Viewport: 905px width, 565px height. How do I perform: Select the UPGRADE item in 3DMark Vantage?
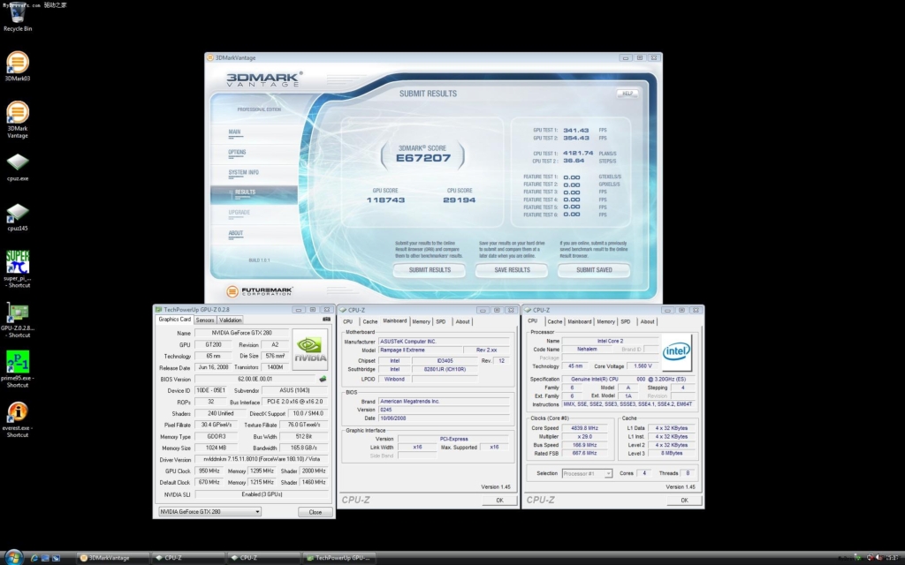(x=239, y=213)
